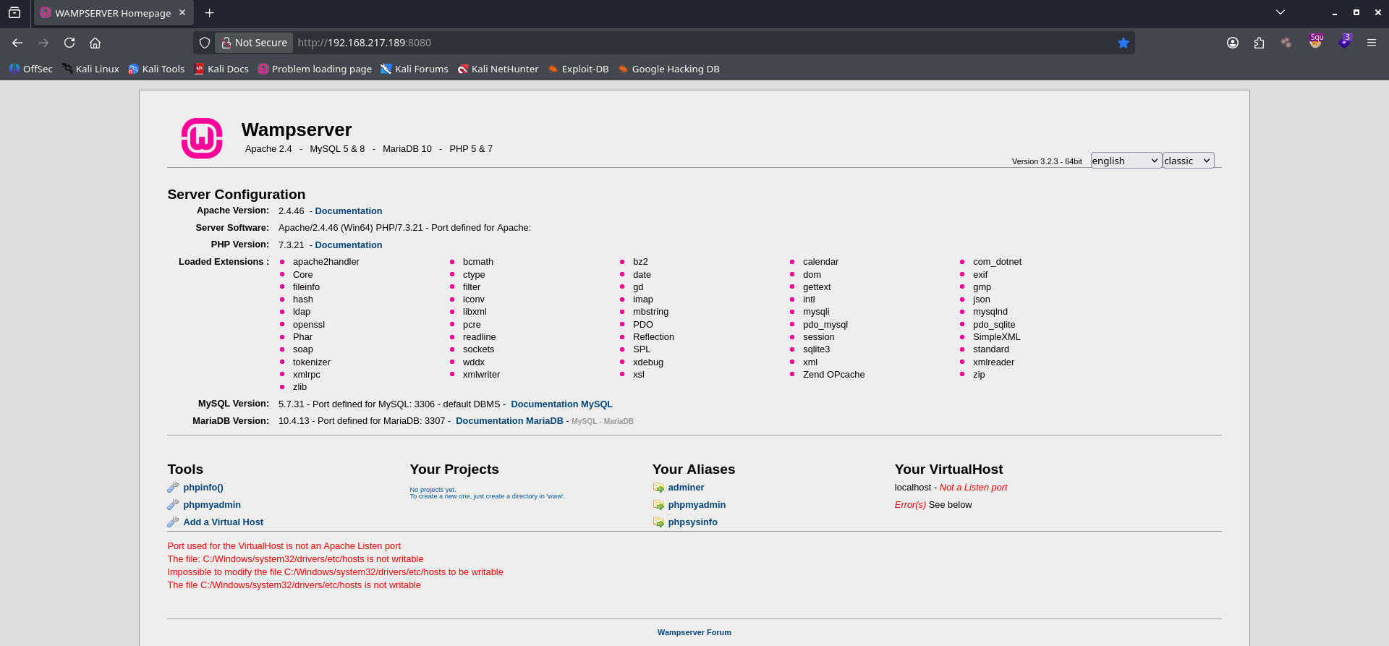Open Documentation MySQL link

[561, 404]
